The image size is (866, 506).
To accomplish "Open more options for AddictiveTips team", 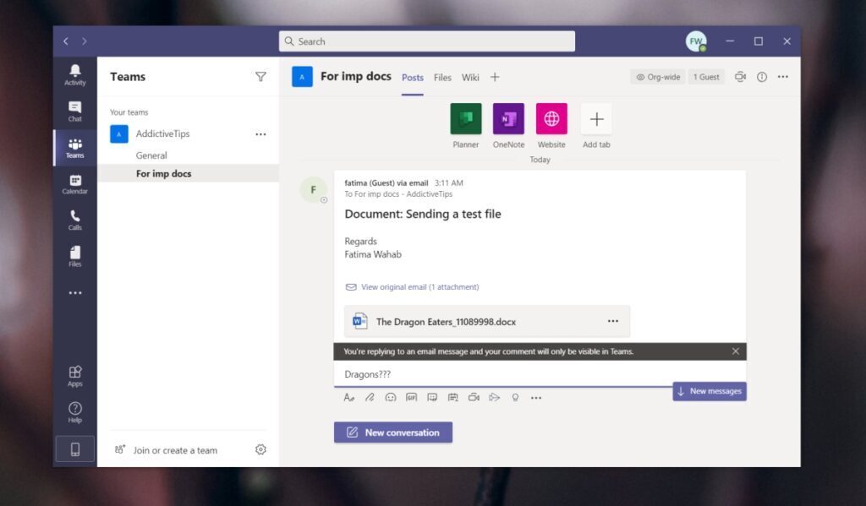I will [260, 133].
